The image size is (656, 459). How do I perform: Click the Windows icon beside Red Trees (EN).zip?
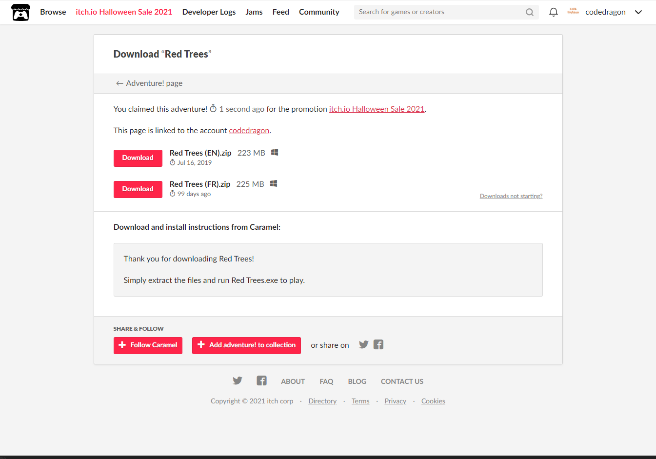click(275, 152)
